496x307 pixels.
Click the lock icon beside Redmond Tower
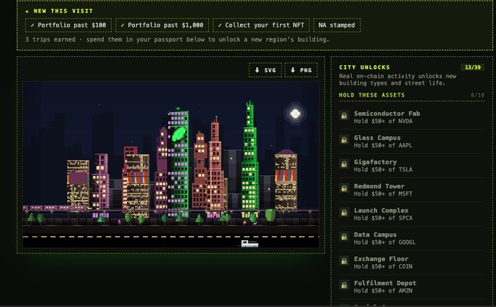[x=344, y=188]
